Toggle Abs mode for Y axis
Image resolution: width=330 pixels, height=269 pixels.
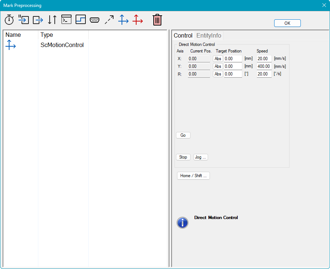point(218,66)
